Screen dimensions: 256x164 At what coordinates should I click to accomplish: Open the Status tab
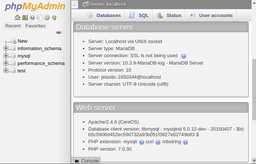pyautogui.click(x=169, y=16)
